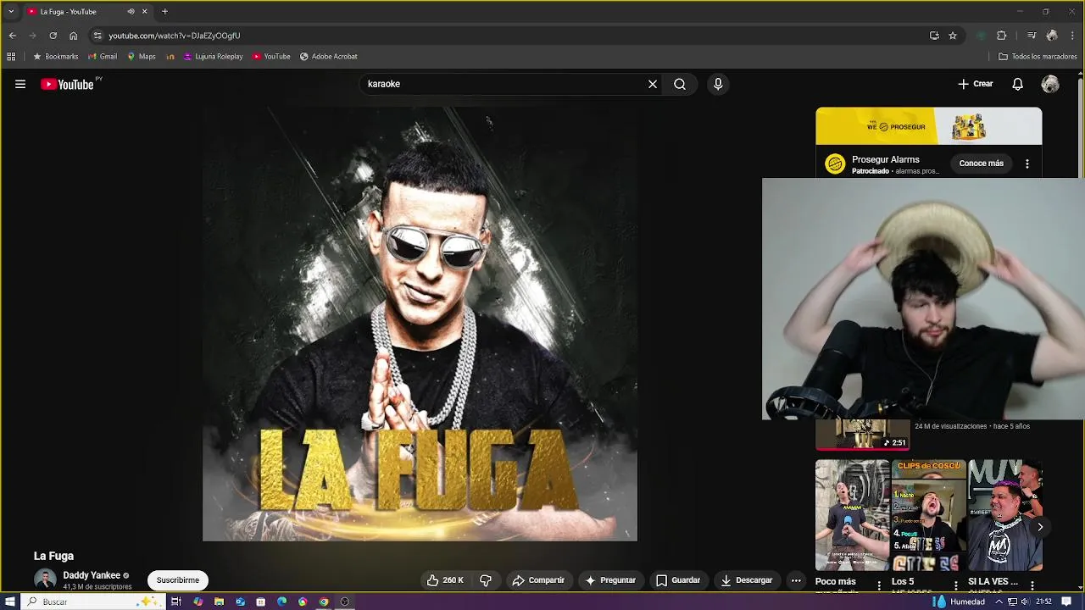Reload the YouTube page
Screen dimensions: 1085x610
[53, 36]
